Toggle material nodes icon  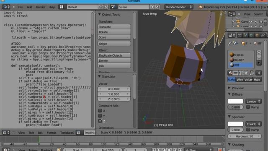[x=252, y=73]
